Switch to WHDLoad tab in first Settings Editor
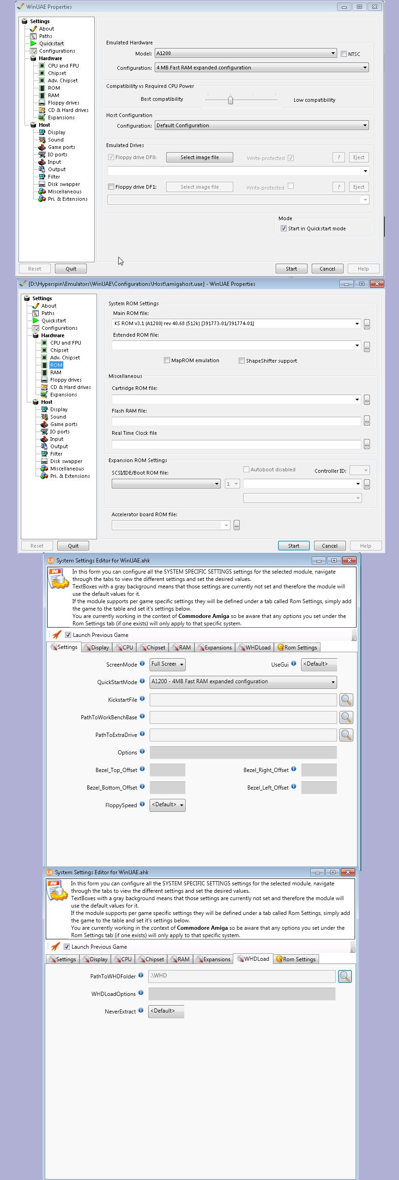Screen dimensions: 399x1180 point(254,648)
